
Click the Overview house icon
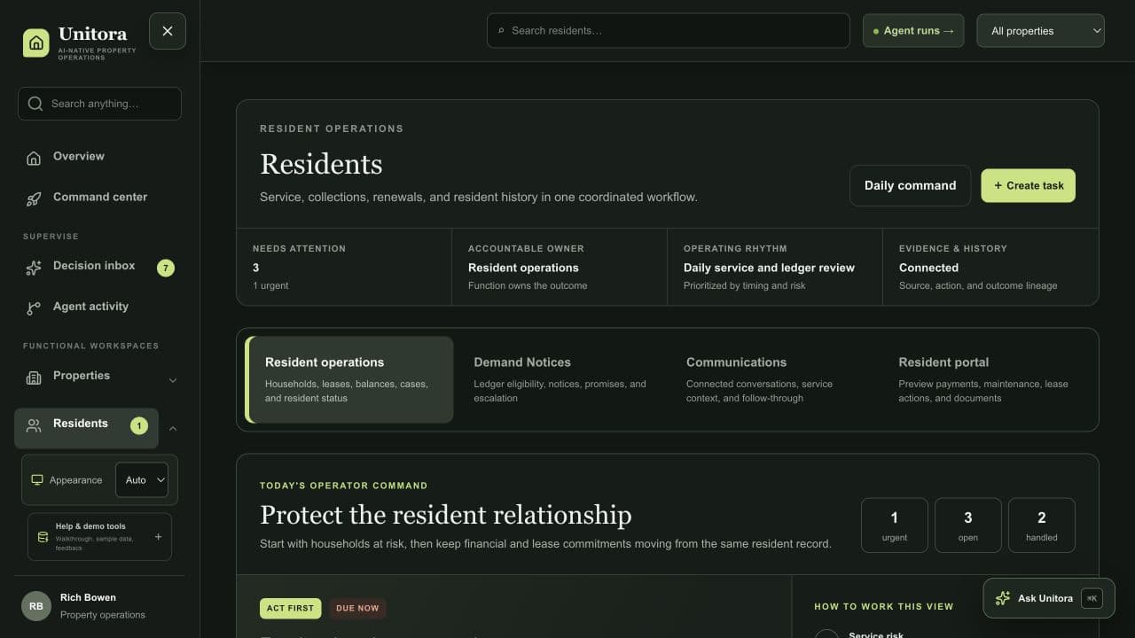(x=34, y=158)
